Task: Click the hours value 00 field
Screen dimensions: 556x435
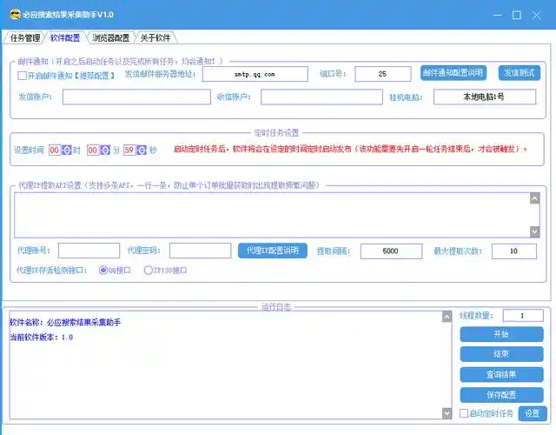Action: coord(55,151)
